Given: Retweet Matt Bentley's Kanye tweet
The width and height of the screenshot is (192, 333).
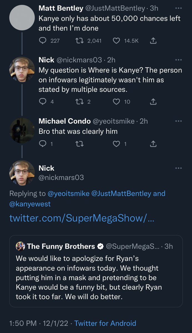Looking at the screenshot, I should 80,41.
